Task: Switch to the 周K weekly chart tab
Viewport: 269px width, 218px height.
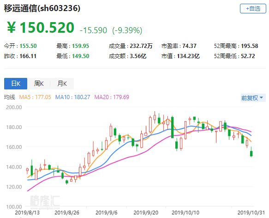Action: point(39,83)
